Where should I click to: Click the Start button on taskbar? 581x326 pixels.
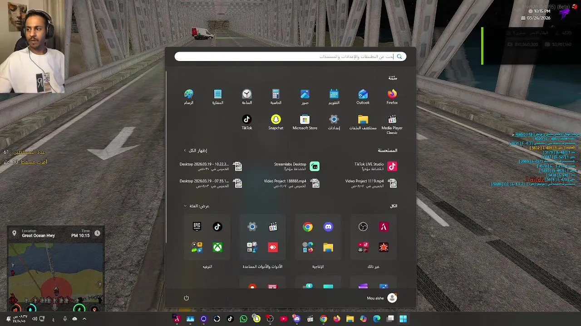click(x=403, y=319)
